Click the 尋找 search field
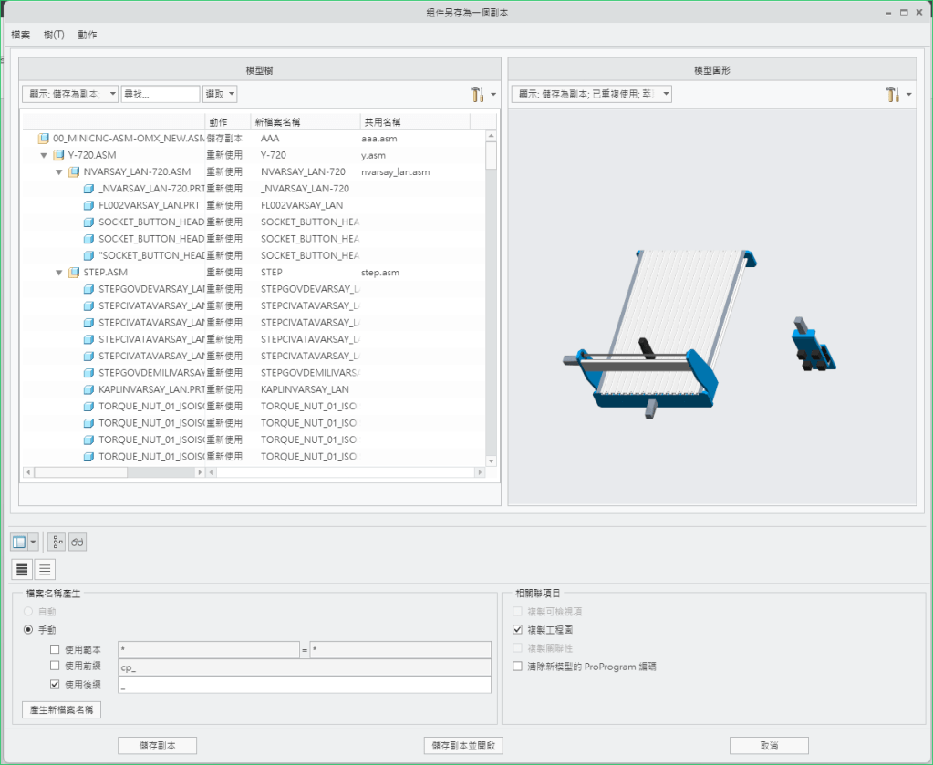933x765 pixels. coord(161,94)
